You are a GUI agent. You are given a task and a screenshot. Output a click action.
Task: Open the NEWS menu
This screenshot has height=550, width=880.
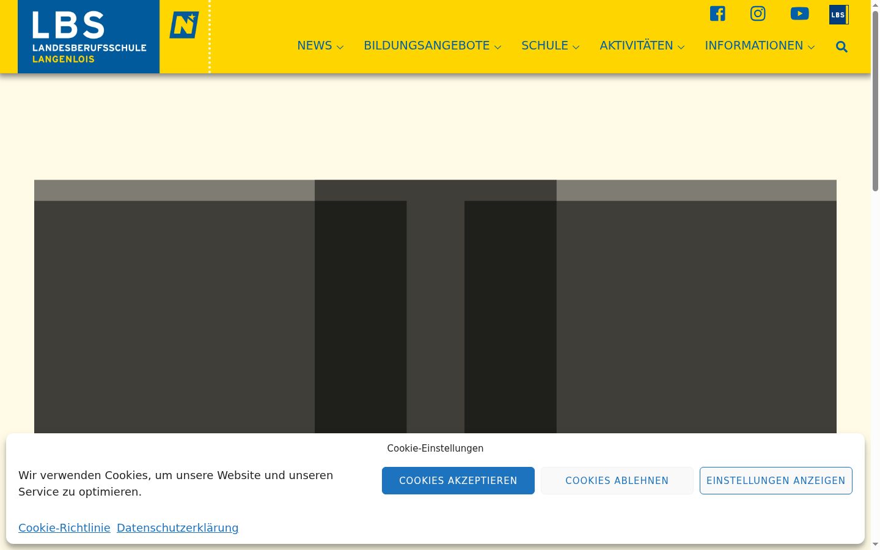(x=315, y=46)
